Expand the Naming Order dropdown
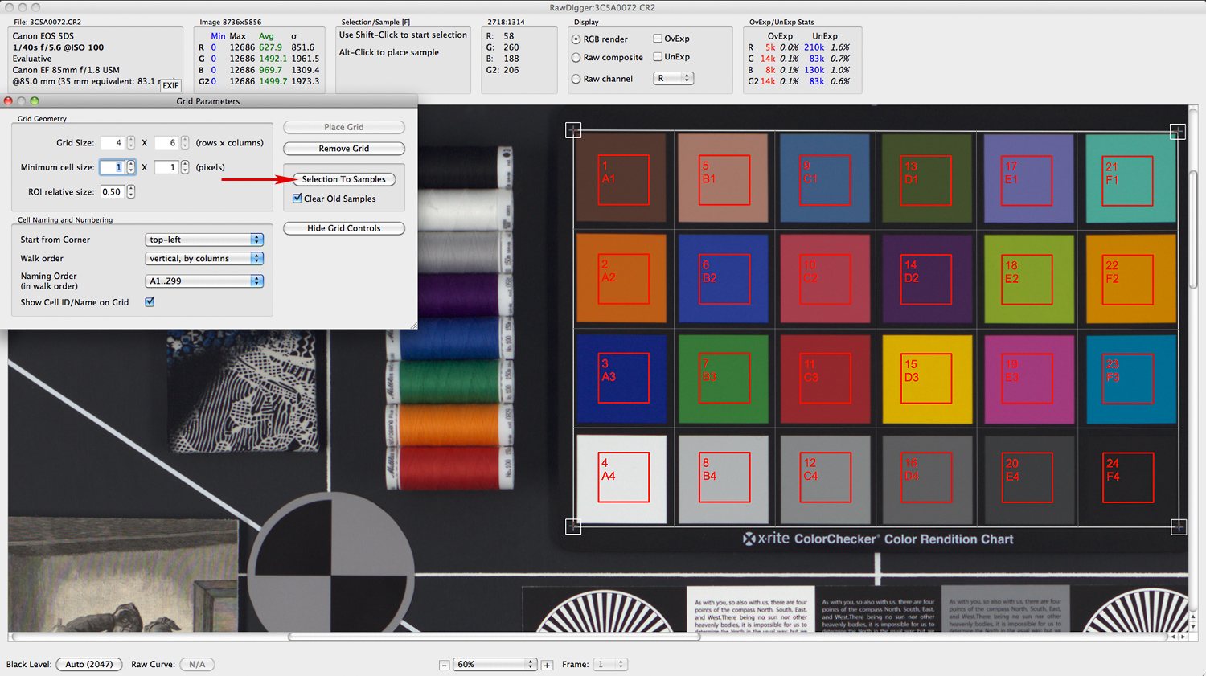 [x=205, y=281]
